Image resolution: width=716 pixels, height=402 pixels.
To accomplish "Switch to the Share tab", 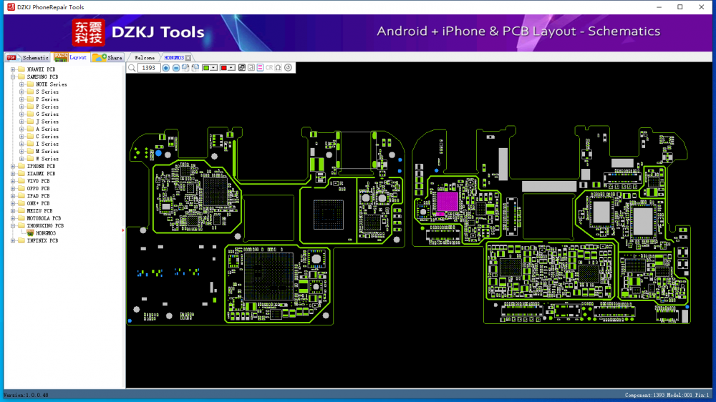I will click(108, 57).
